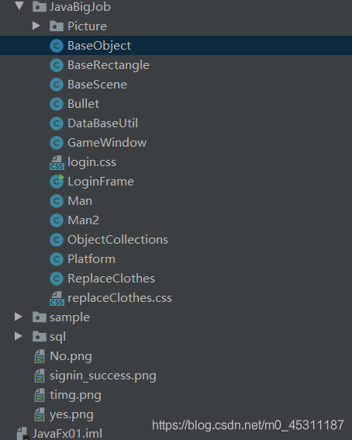Click the yes.png image file icon
Image resolution: width=352 pixels, height=440 pixels.
point(40,414)
